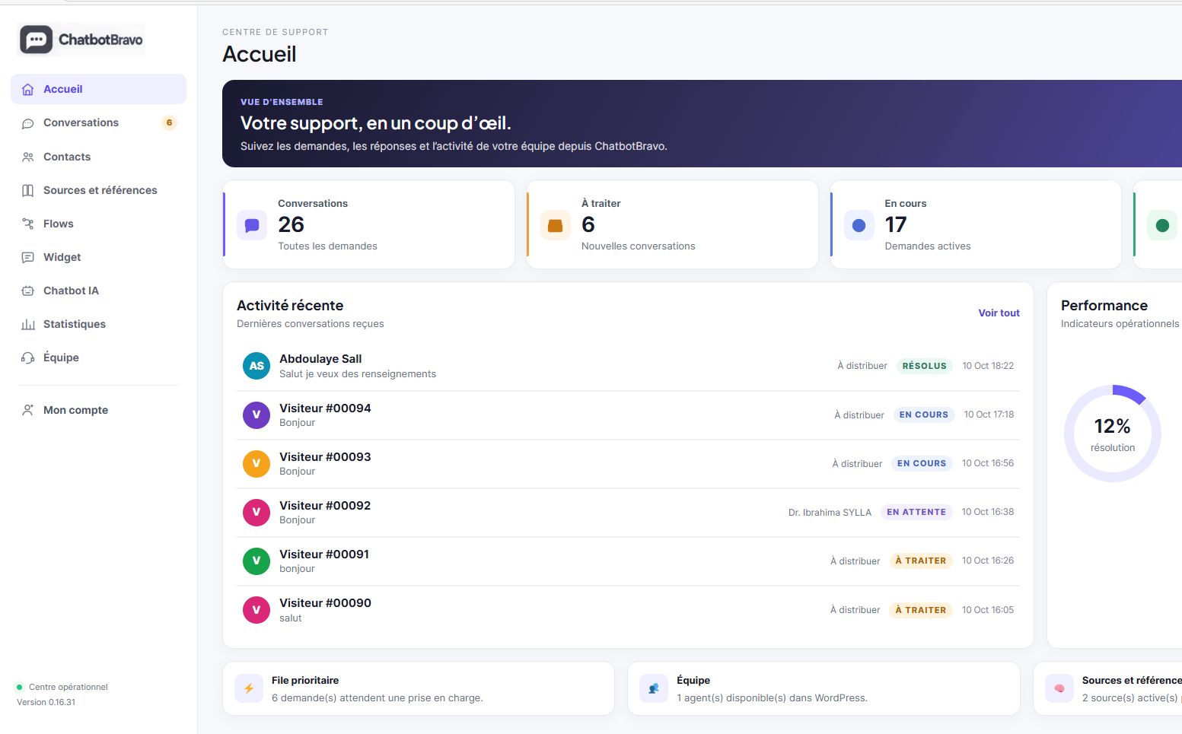This screenshot has width=1182, height=734.
Task: Click the orange inbox icon in À traiter card
Action: coord(556,225)
